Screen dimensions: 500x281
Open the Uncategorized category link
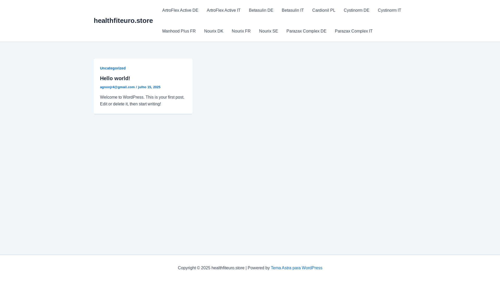[113, 68]
